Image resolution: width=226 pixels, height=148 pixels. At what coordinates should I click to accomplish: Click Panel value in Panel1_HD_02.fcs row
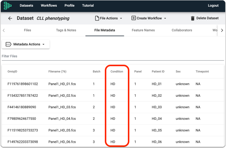135,96
